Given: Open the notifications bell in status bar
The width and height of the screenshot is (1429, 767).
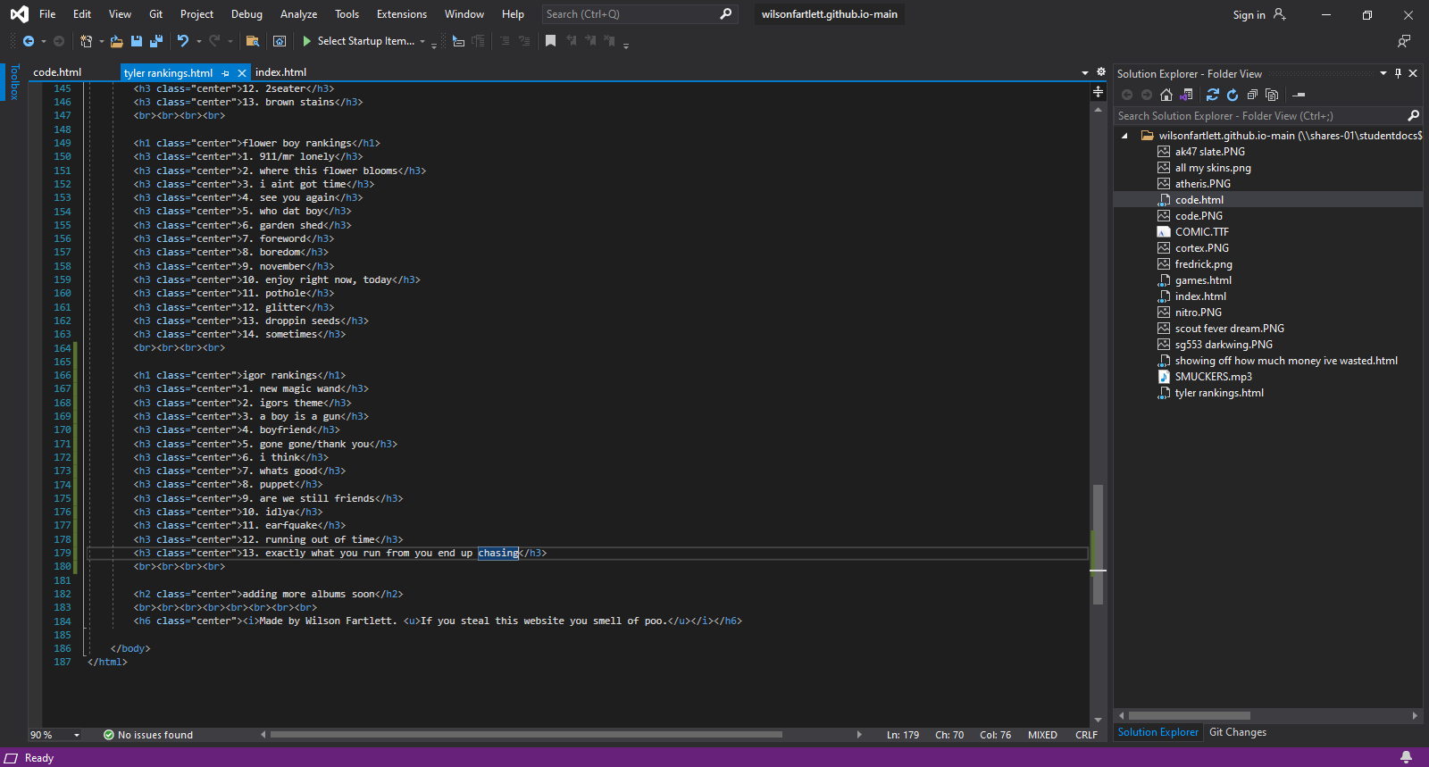Looking at the screenshot, I should (x=1406, y=758).
